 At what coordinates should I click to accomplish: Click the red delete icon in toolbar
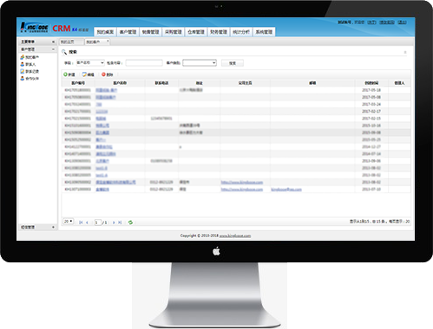(103, 74)
